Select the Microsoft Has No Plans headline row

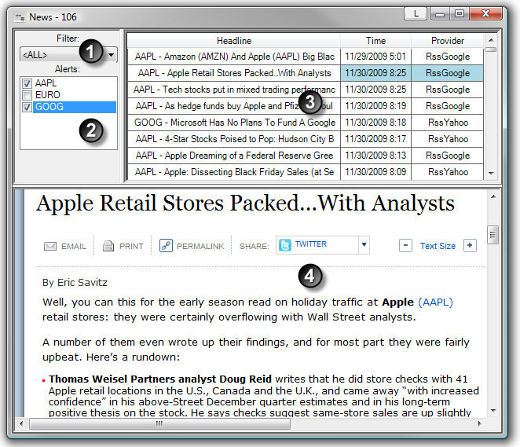click(x=234, y=123)
